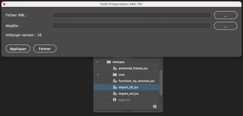Viewport: 243px width, 116px height.
Task: Select the core folder icon
Action: pyautogui.click(x=115, y=75)
